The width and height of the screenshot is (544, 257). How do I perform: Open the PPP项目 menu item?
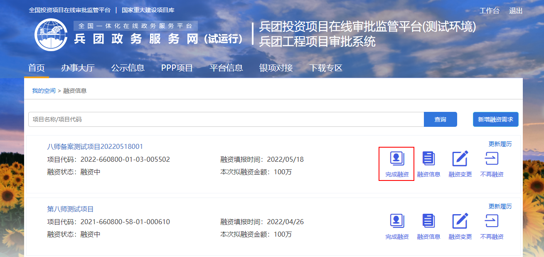coord(177,68)
